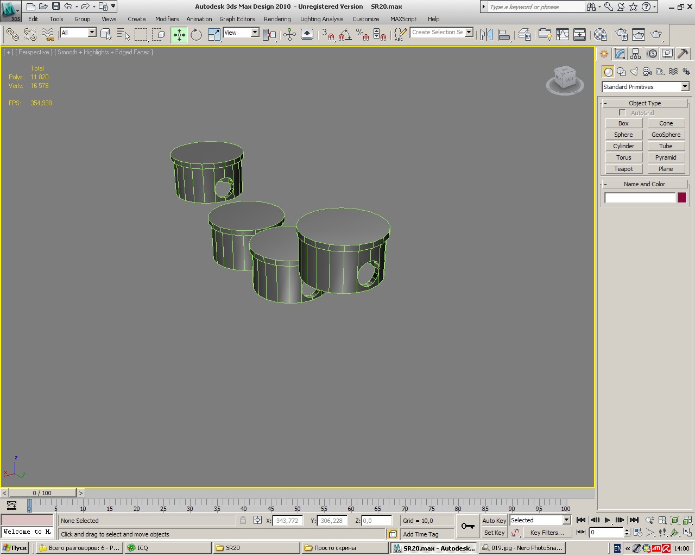
Task: Open the Modify panel tab icon
Action: pyautogui.click(x=620, y=54)
